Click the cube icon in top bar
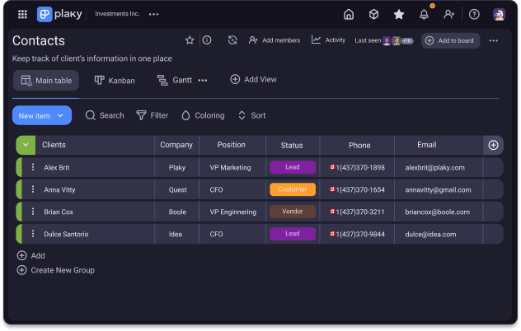 tap(373, 14)
